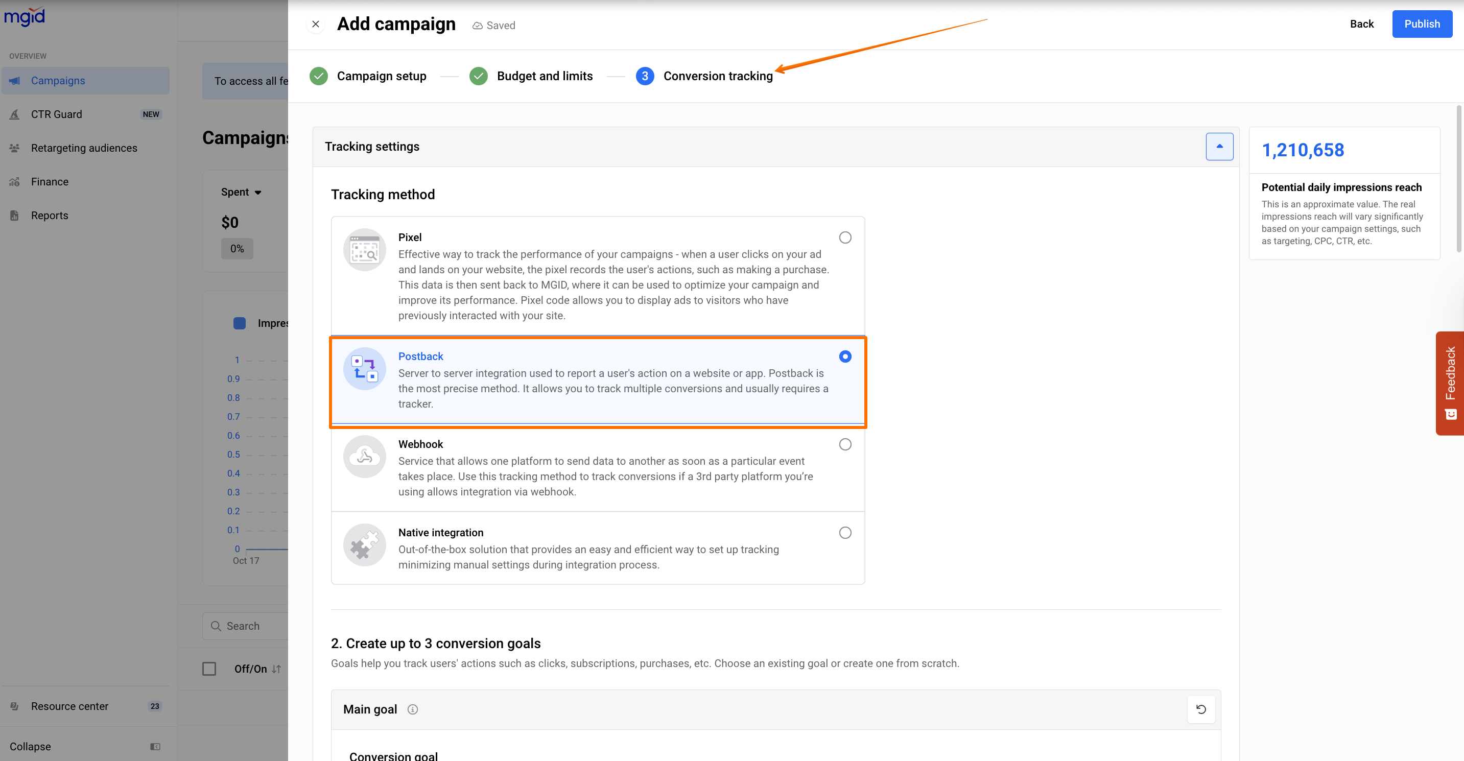Screen dimensions: 1464x761
Task: Close the Add campaign panel
Action: tap(315, 24)
